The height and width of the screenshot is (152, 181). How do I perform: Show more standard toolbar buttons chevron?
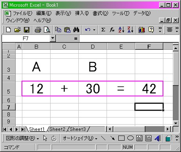(x=160, y=30)
